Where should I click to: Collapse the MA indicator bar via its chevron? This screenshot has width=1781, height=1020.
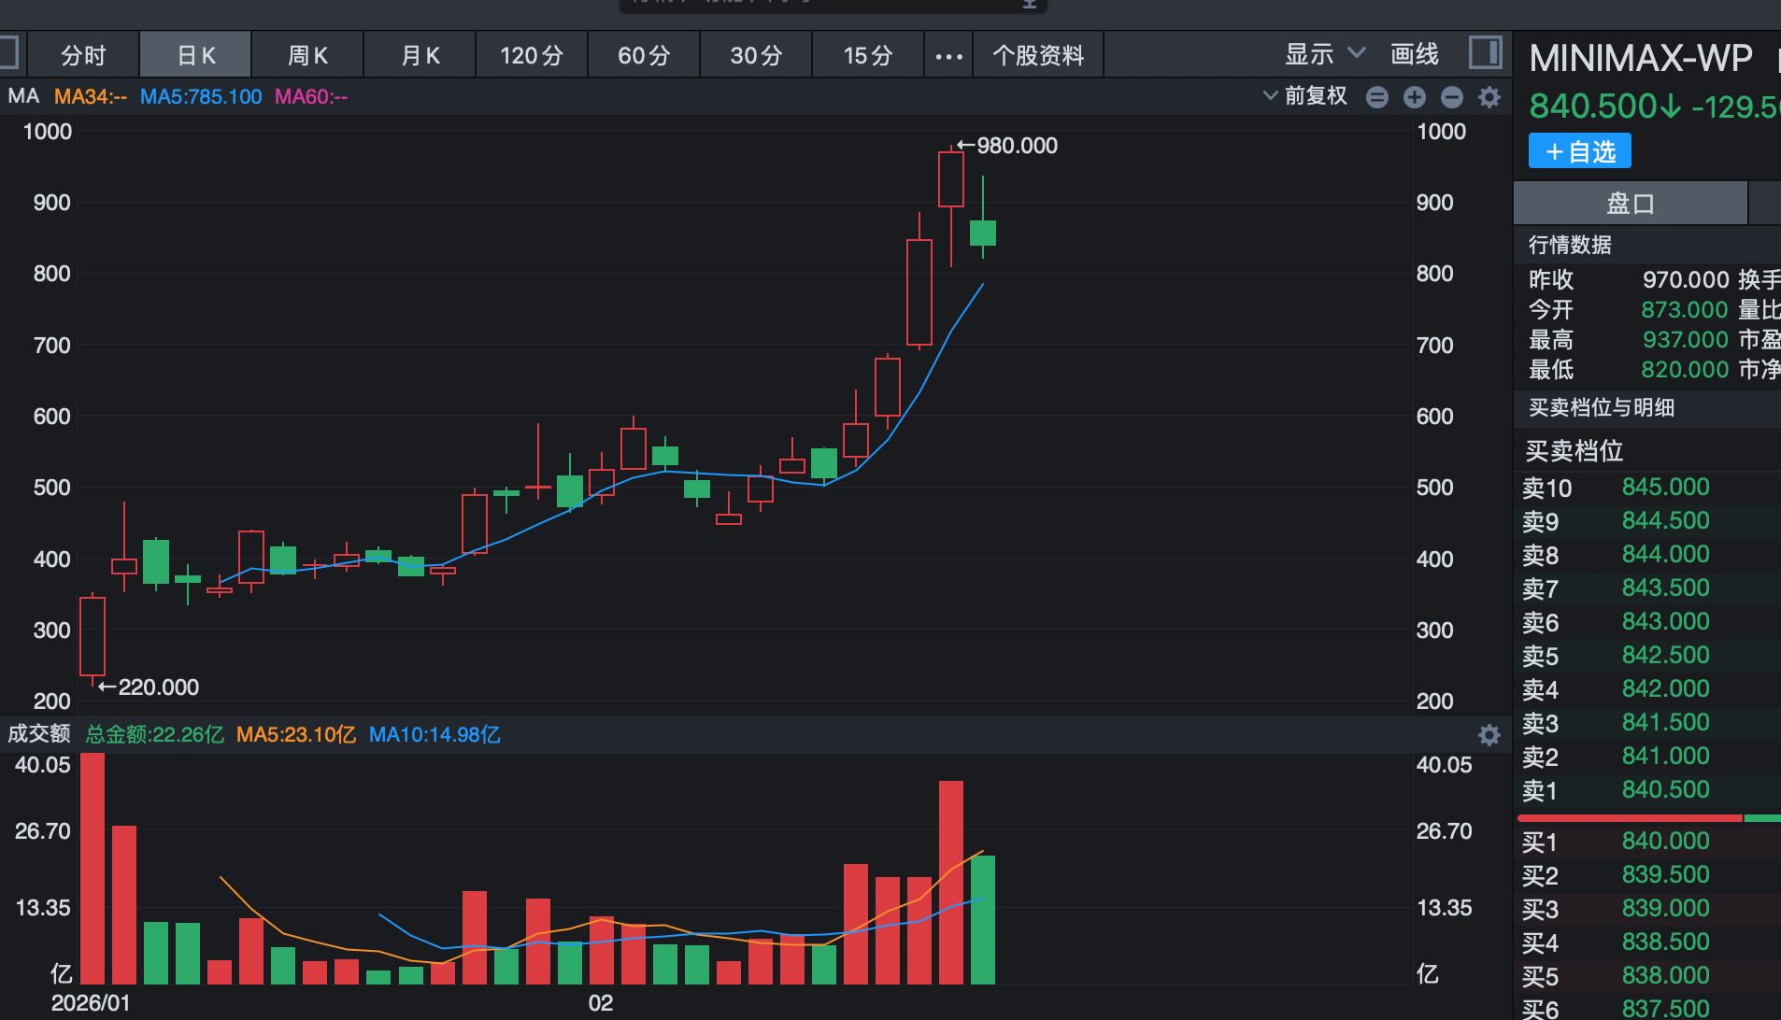tap(1270, 95)
